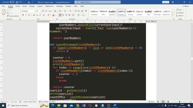Screen dimensions: 193x108
Task: Toggle underline formatting
Action: [29, 15]
